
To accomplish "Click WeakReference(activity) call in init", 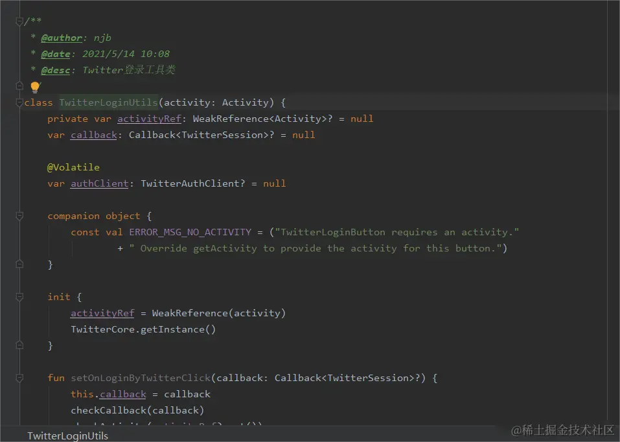I will click(219, 313).
